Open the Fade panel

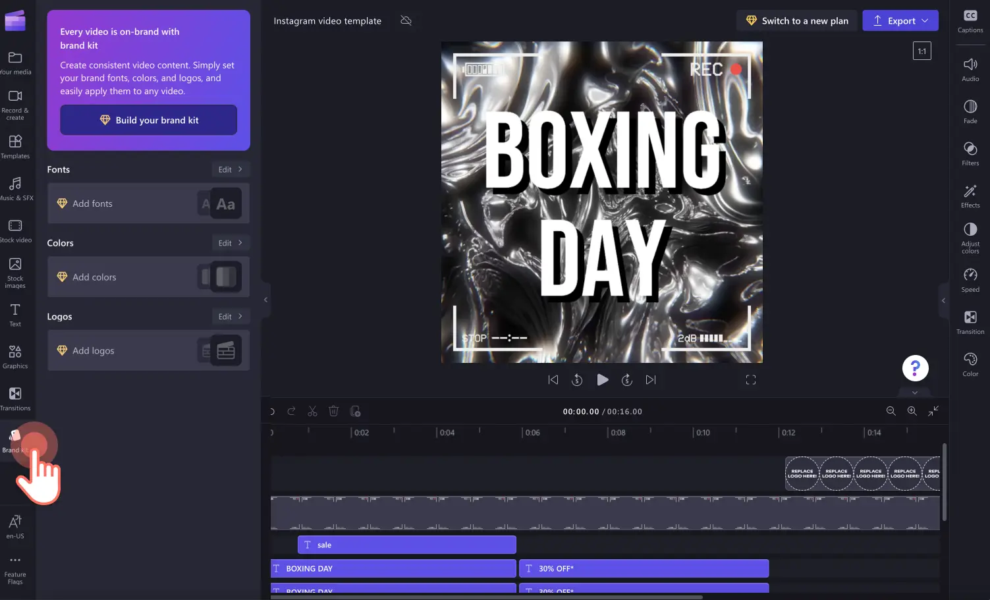(970, 111)
